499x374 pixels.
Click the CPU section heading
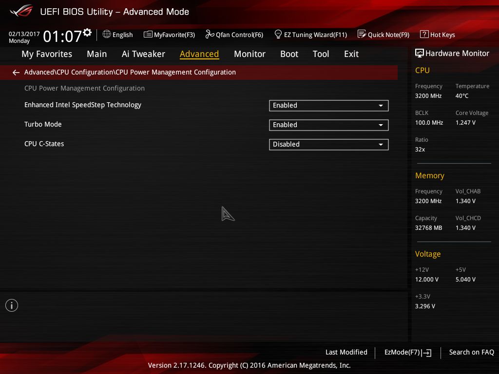click(422, 70)
